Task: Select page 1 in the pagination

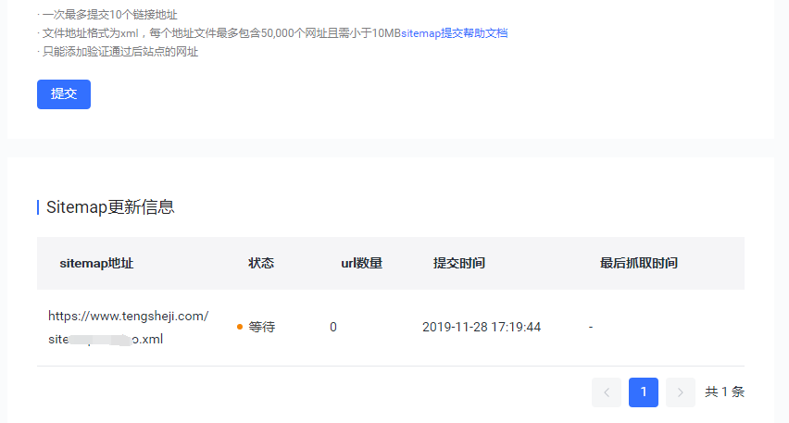Action: (644, 392)
